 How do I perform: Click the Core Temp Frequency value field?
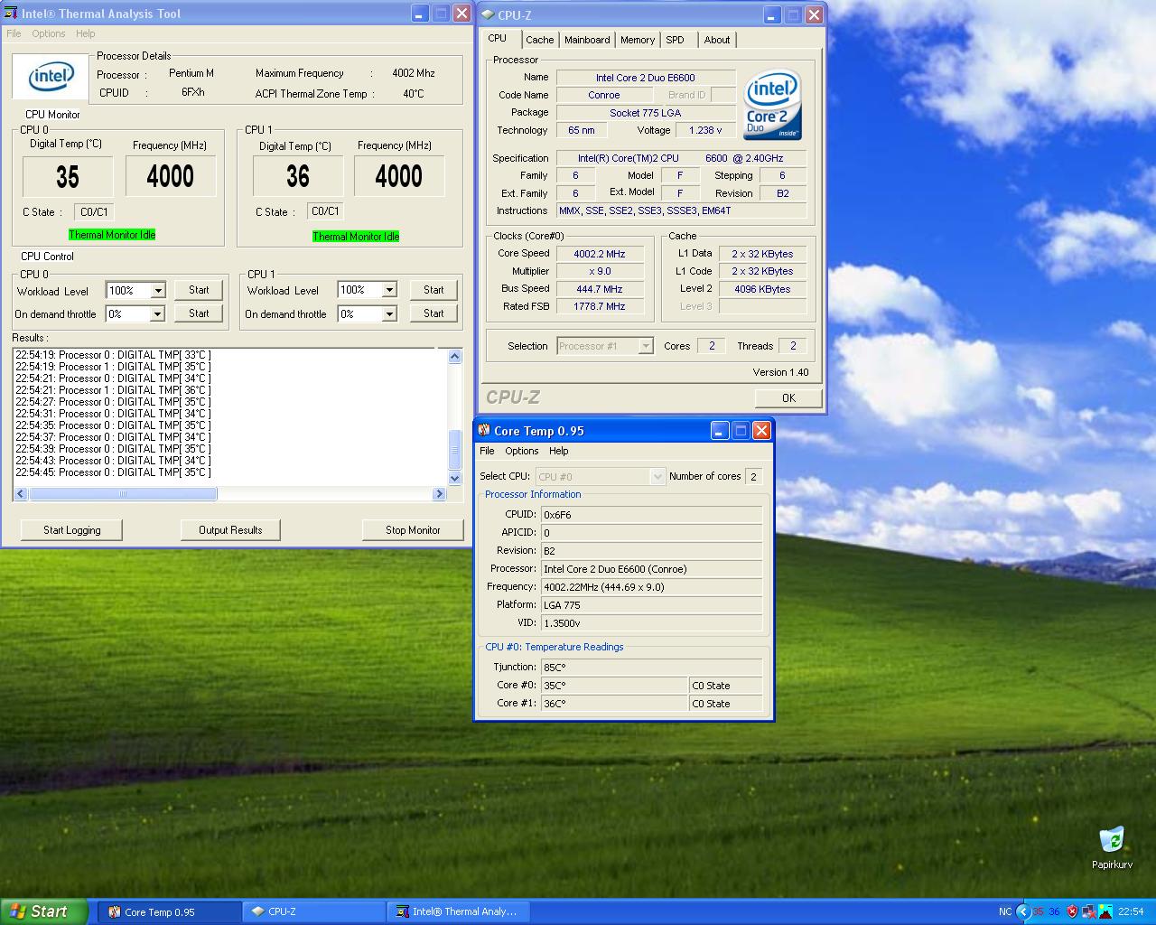pos(651,587)
